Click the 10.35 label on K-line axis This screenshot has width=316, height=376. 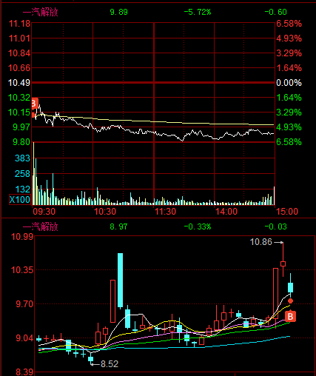point(22,269)
